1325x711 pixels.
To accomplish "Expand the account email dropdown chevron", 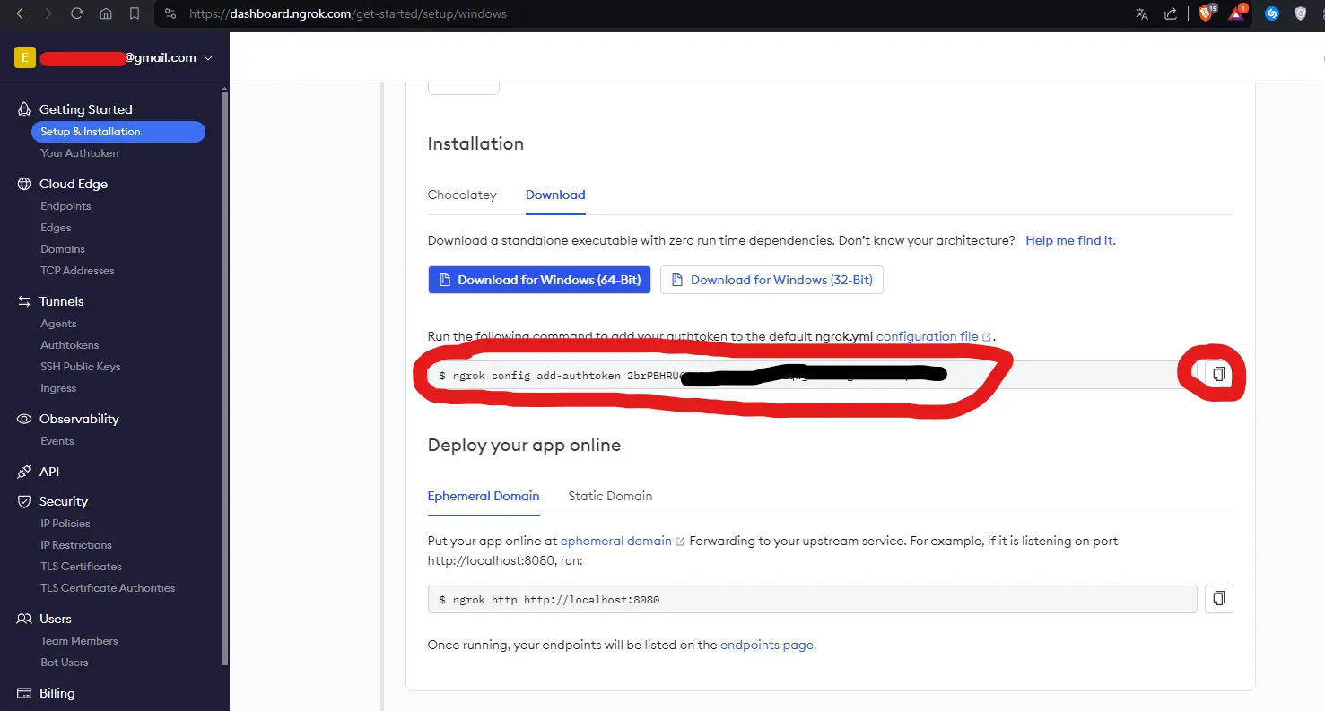I will 208,58.
